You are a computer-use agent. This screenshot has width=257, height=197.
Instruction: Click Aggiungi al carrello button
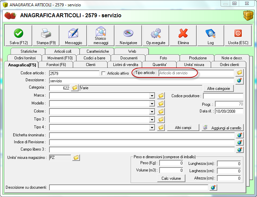pos(223,128)
